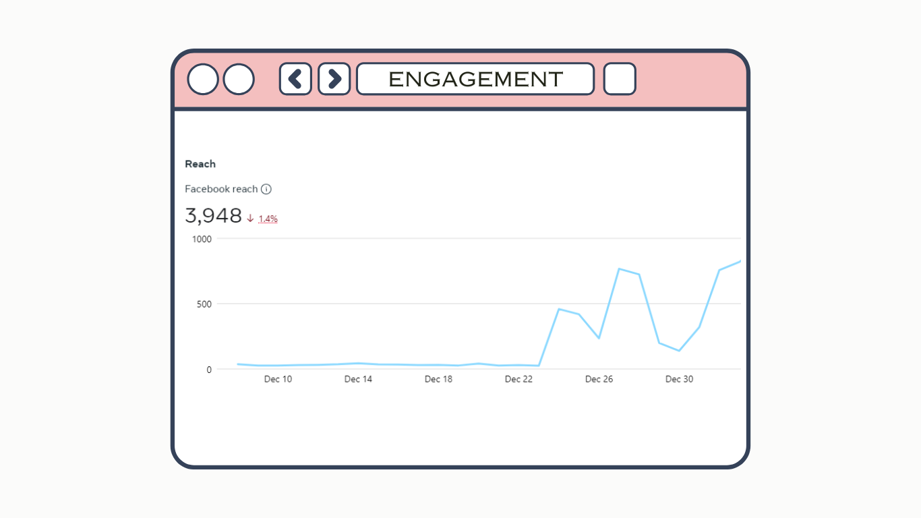
Task: Click the 1.4% change percentage link
Action: tap(268, 219)
